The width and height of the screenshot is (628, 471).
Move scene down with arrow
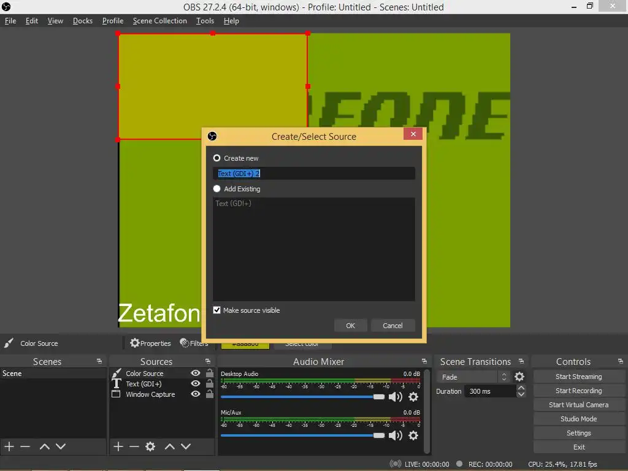[x=61, y=446]
